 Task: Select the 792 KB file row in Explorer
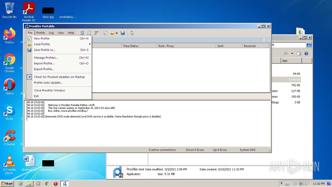click(286, 85)
